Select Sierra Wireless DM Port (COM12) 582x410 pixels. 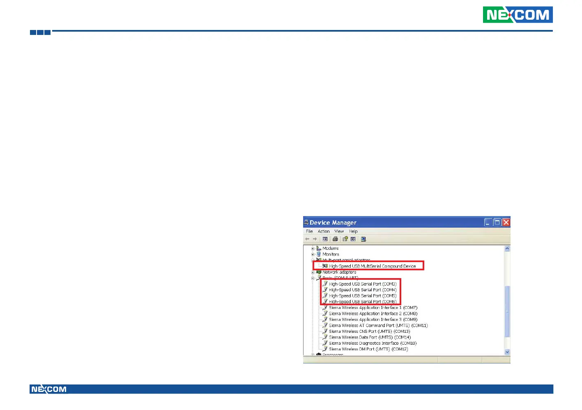(368, 349)
